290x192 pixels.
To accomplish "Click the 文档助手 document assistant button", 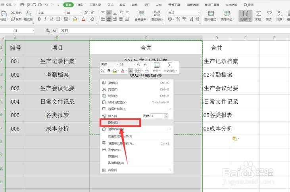I will click(x=246, y=16).
